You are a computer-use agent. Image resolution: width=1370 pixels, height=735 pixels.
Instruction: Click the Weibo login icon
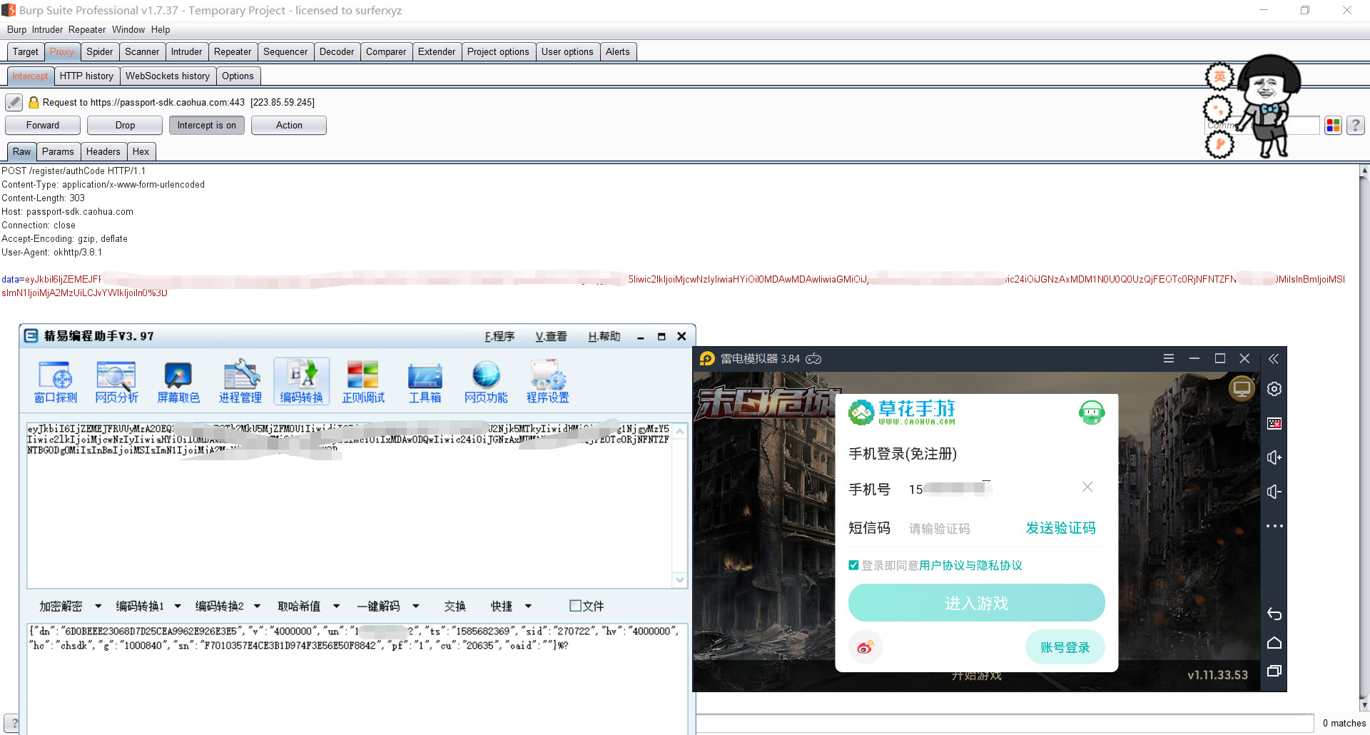866,647
